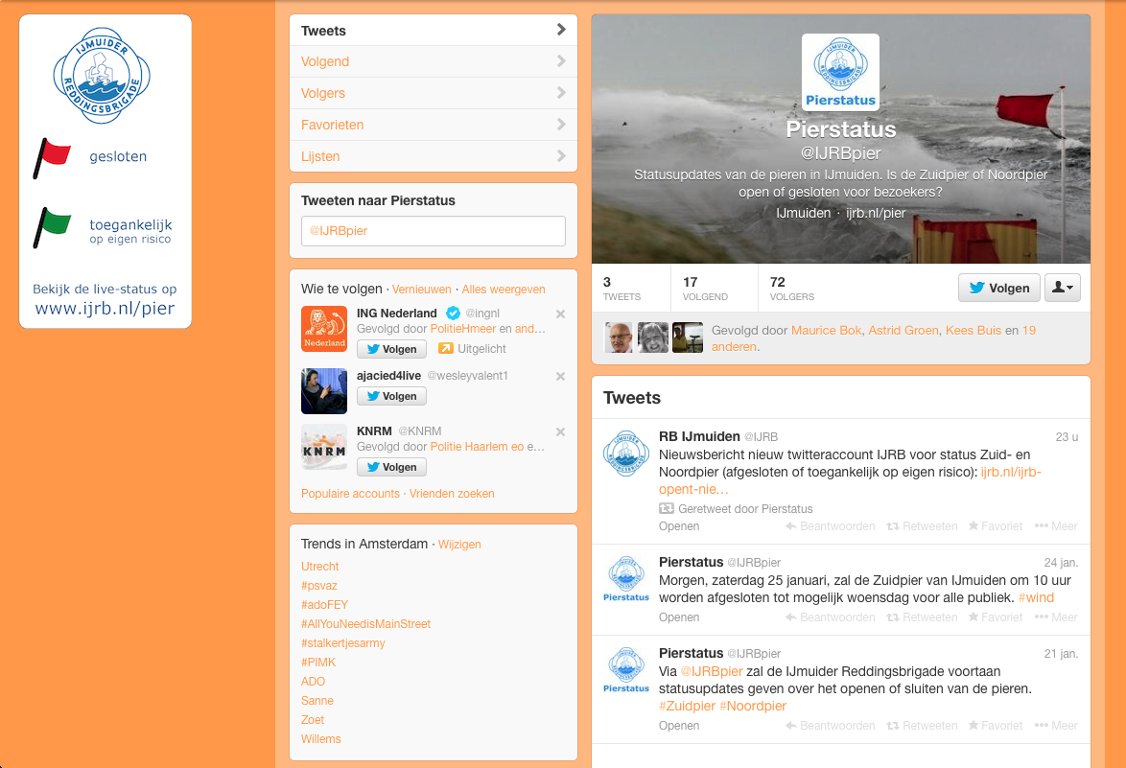Dismiss ajacied4live suggestion
This screenshot has height=768, width=1126.
pyautogui.click(x=561, y=376)
